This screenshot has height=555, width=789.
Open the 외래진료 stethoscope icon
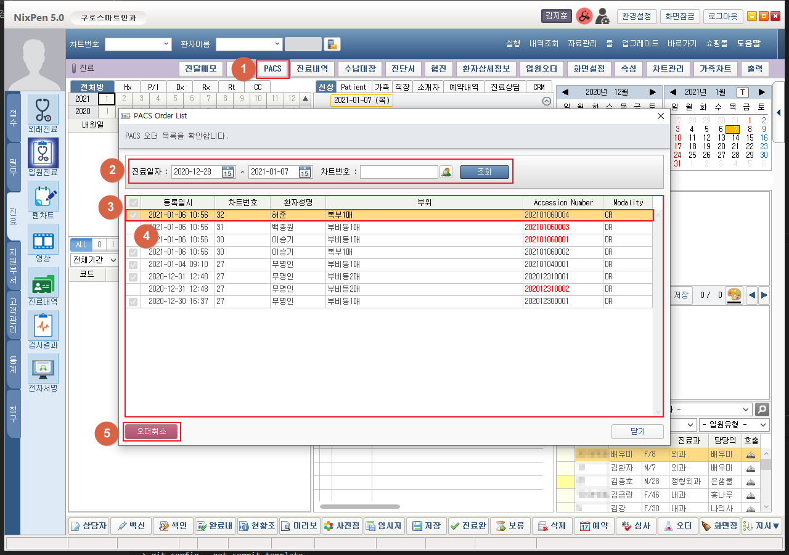43,110
